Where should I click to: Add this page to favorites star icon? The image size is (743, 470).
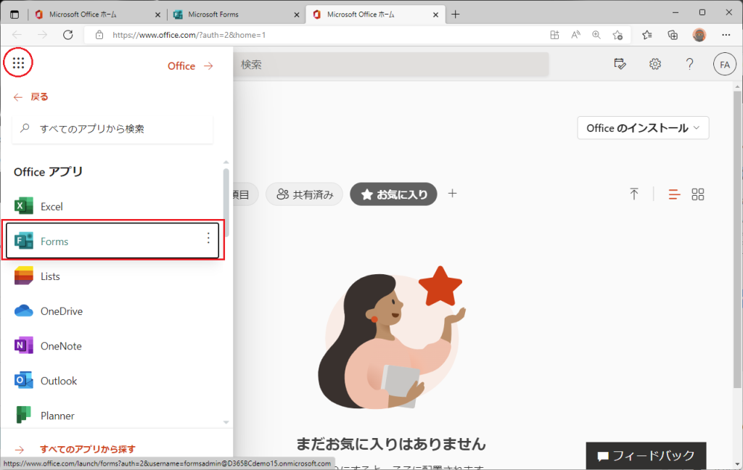pyautogui.click(x=617, y=35)
